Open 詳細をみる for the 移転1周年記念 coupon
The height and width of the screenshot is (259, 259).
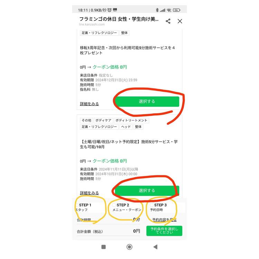[x=89, y=104]
